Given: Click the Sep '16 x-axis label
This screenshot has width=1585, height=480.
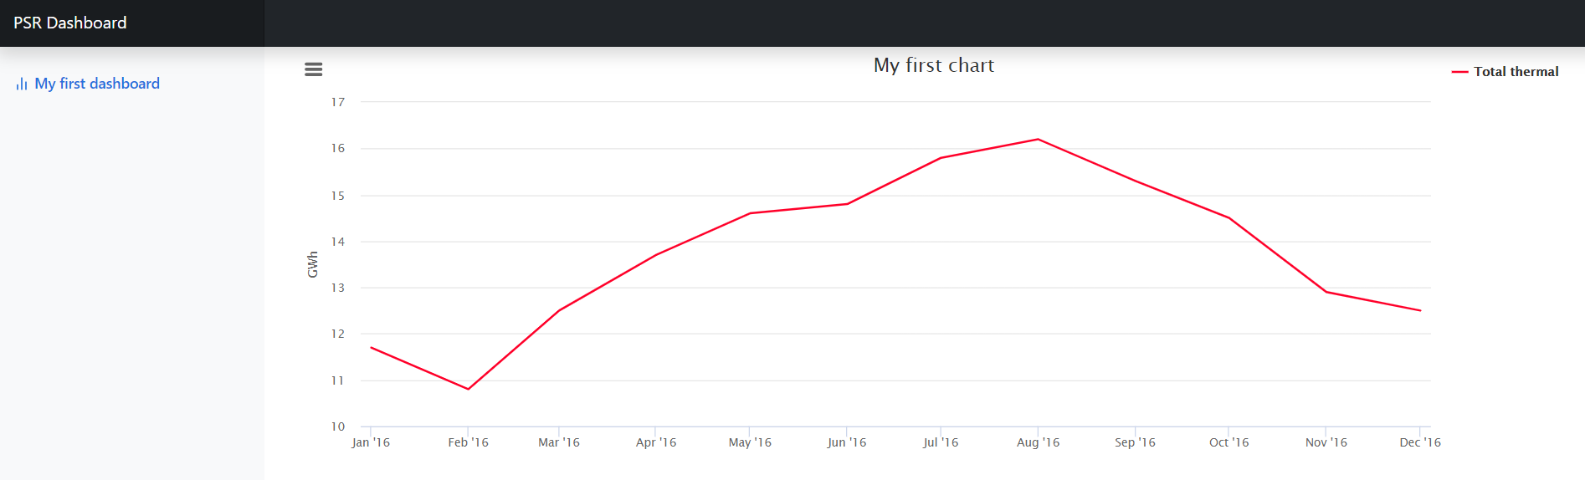Looking at the screenshot, I should (x=1135, y=442).
